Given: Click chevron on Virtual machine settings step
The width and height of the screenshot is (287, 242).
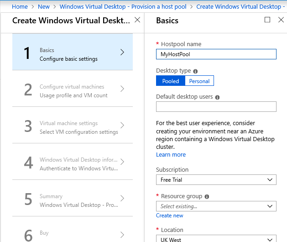Looking at the screenshot, I should tap(122, 125).
